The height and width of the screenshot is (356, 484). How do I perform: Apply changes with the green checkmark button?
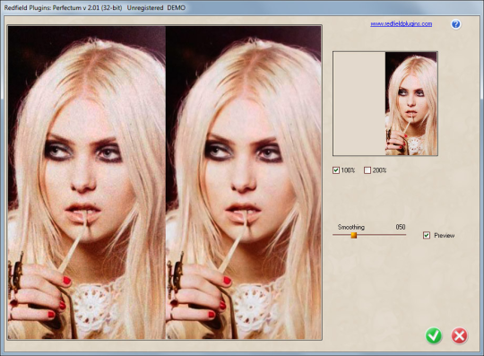(x=434, y=335)
